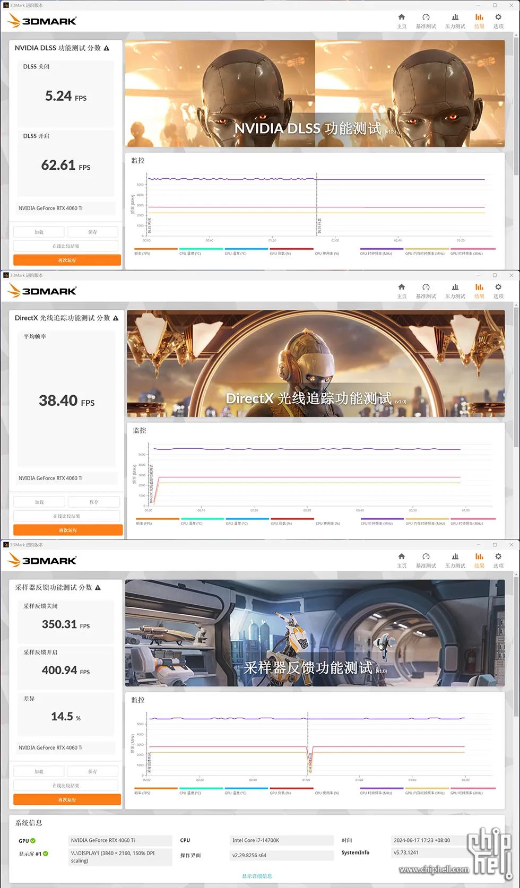Screen dimensions: 520x888
Task: Click 在线比较结果 in DLSS test window
Action: [66, 246]
